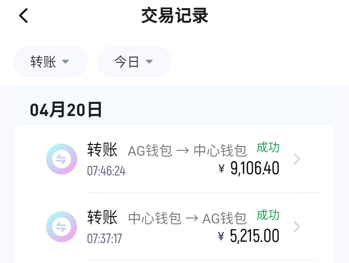Open details chevron for the ¥9,106.40 transfer
Image resolution: width=349 pixels, height=263 pixels.
(x=297, y=159)
